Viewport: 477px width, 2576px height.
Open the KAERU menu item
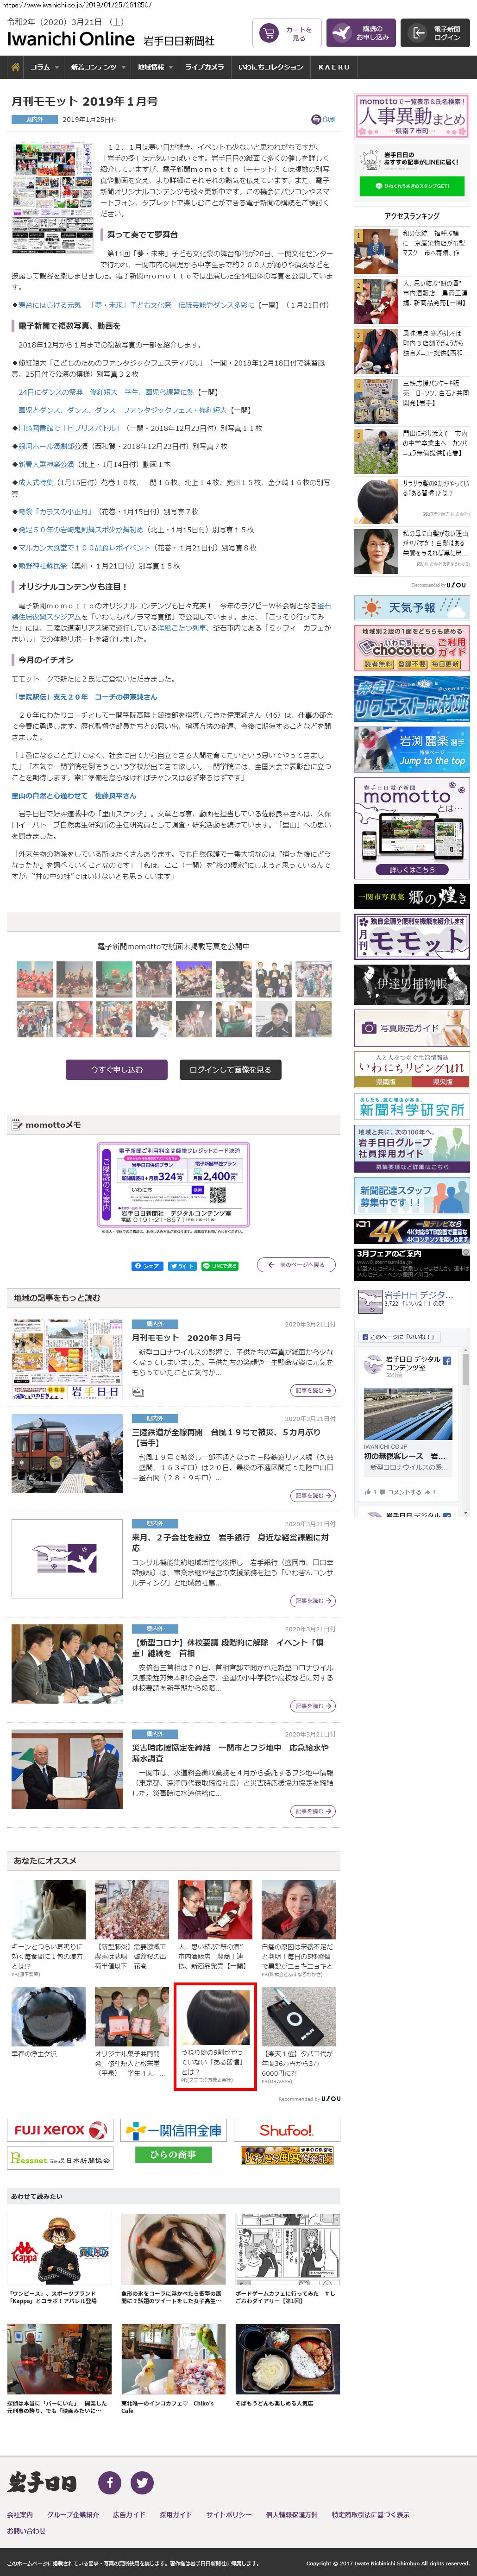334,67
